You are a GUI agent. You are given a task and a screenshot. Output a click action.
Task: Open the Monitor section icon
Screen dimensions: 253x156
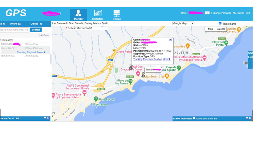pyautogui.click(x=79, y=14)
